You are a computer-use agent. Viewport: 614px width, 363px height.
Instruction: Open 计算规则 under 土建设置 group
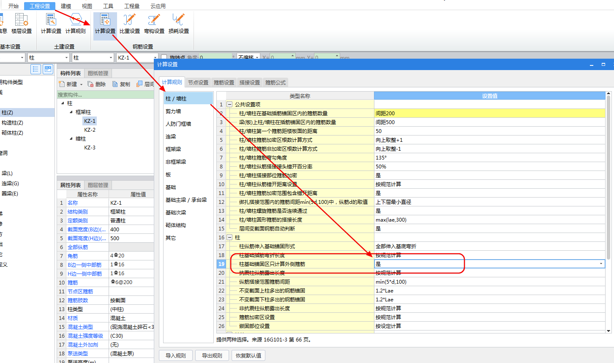[x=76, y=23]
